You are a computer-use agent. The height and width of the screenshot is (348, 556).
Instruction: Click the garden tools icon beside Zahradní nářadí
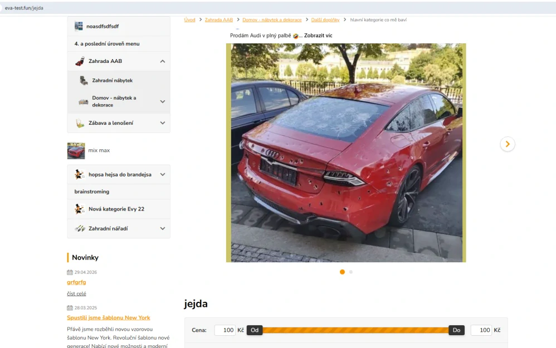[80, 229]
